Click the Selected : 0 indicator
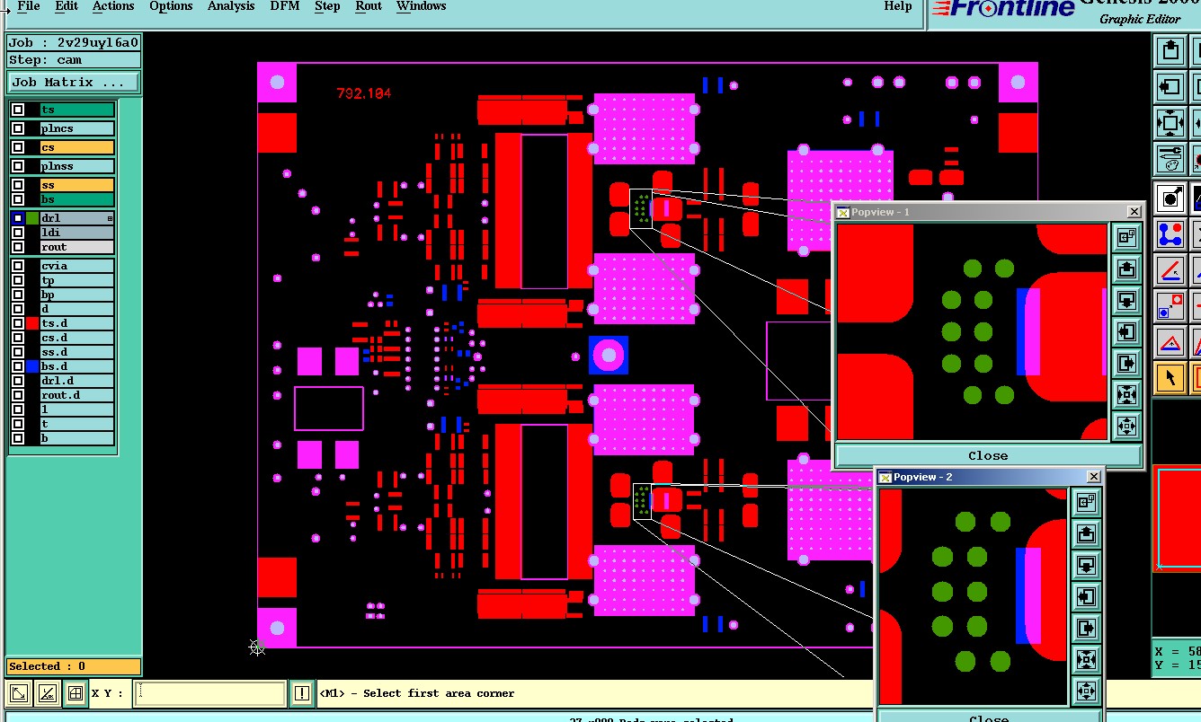This screenshot has height=722, width=1201. pos(74,666)
